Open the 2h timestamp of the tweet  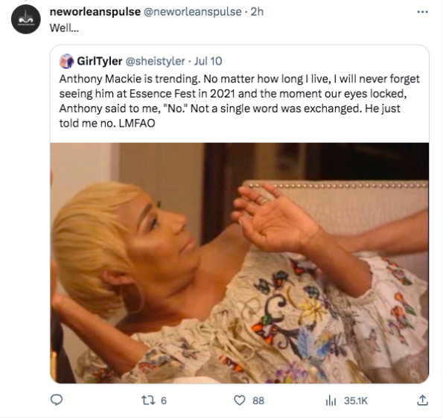tap(257, 12)
